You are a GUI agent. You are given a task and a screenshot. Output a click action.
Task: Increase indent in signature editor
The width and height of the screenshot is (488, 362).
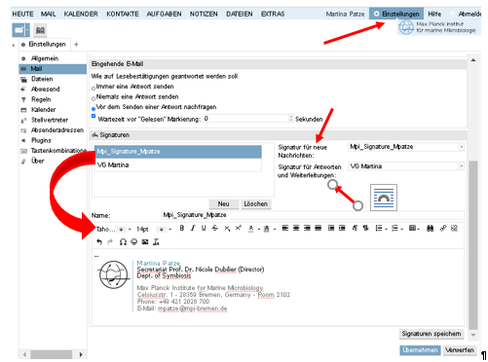[342, 229]
